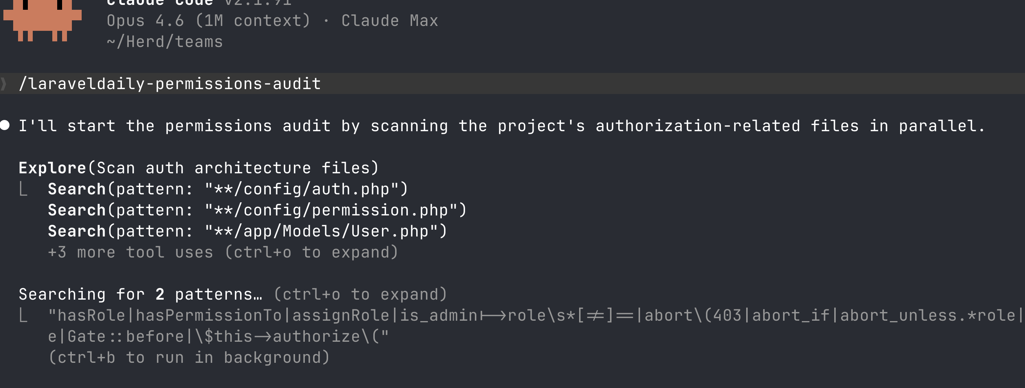Select the Search for app/Models/User.php line
The height and width of the screenshot is (388, 1025).
tap(248, 231)
